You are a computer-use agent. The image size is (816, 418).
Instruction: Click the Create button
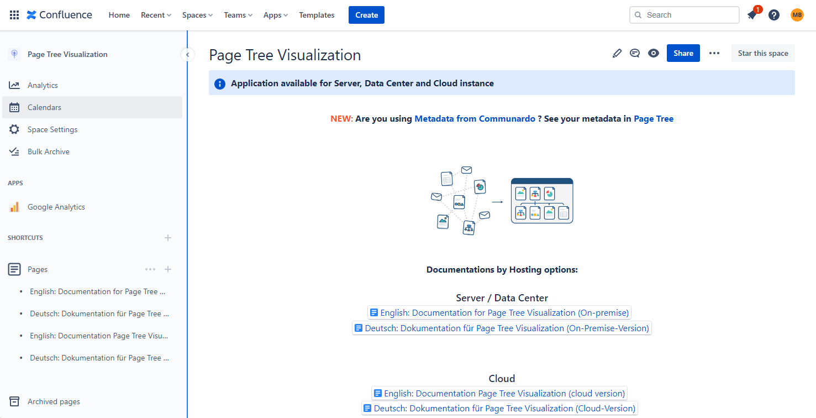366,15
